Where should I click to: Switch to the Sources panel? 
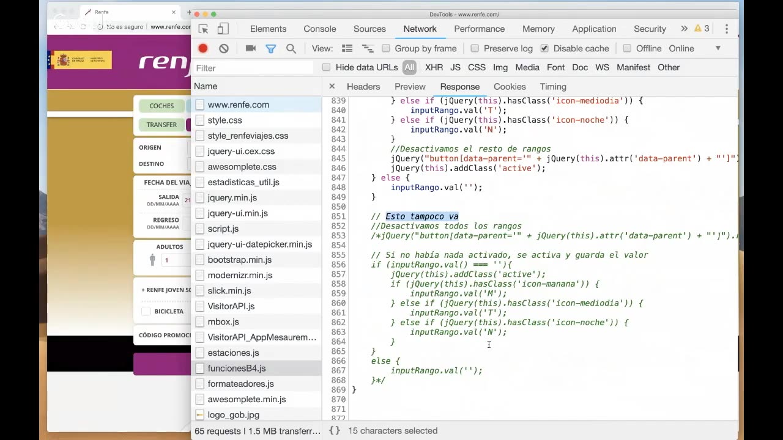click(x=369, y=29)
